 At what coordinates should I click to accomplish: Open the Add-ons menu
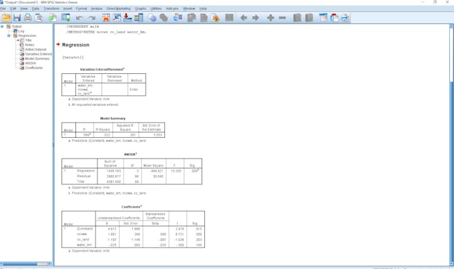[172, 9]
